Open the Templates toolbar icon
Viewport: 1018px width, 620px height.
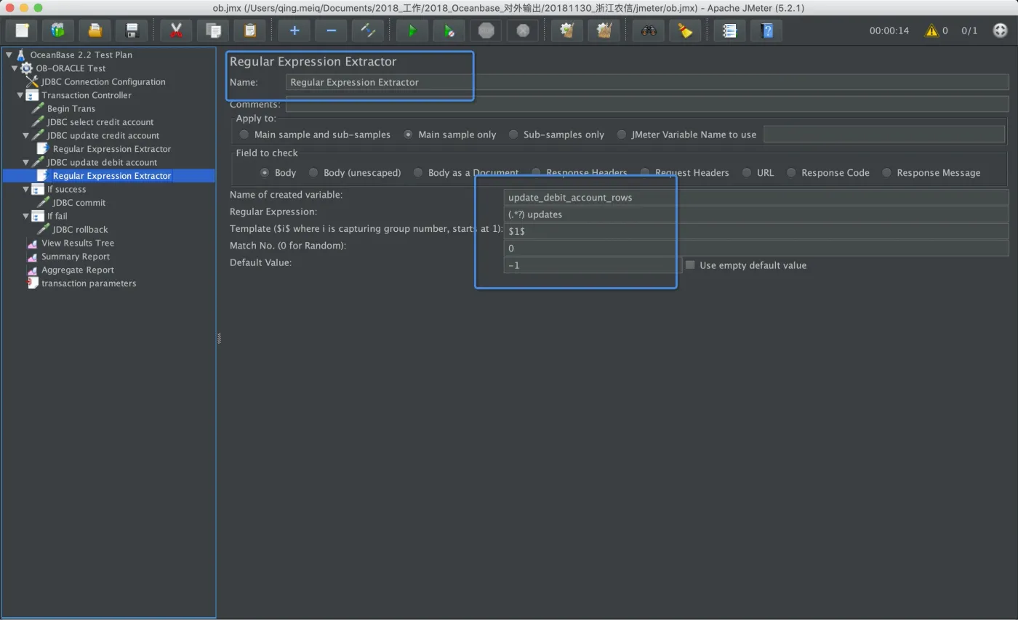tap(58, 31)
